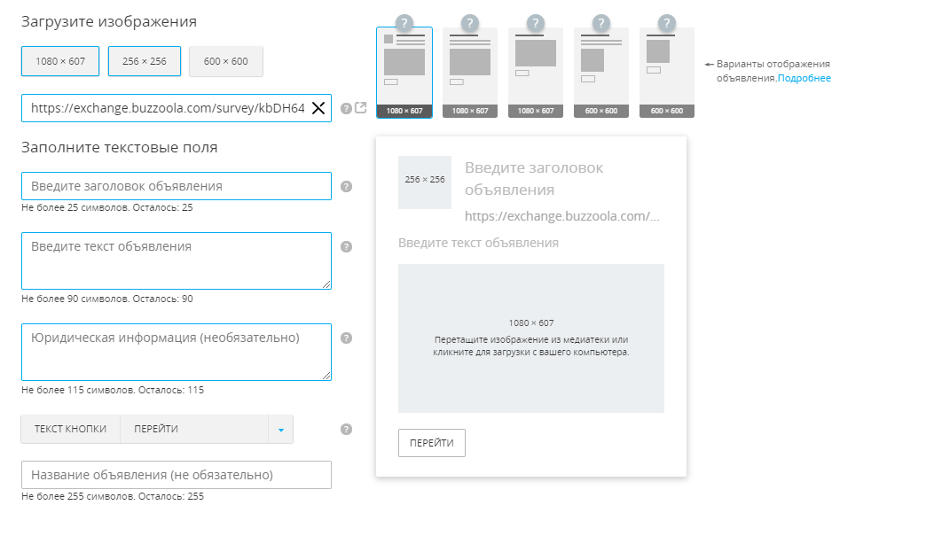Viewport: 926px width, 536px height.
Task: Select the 256 × 256 image size button
Action: click(x=145, y=61)
